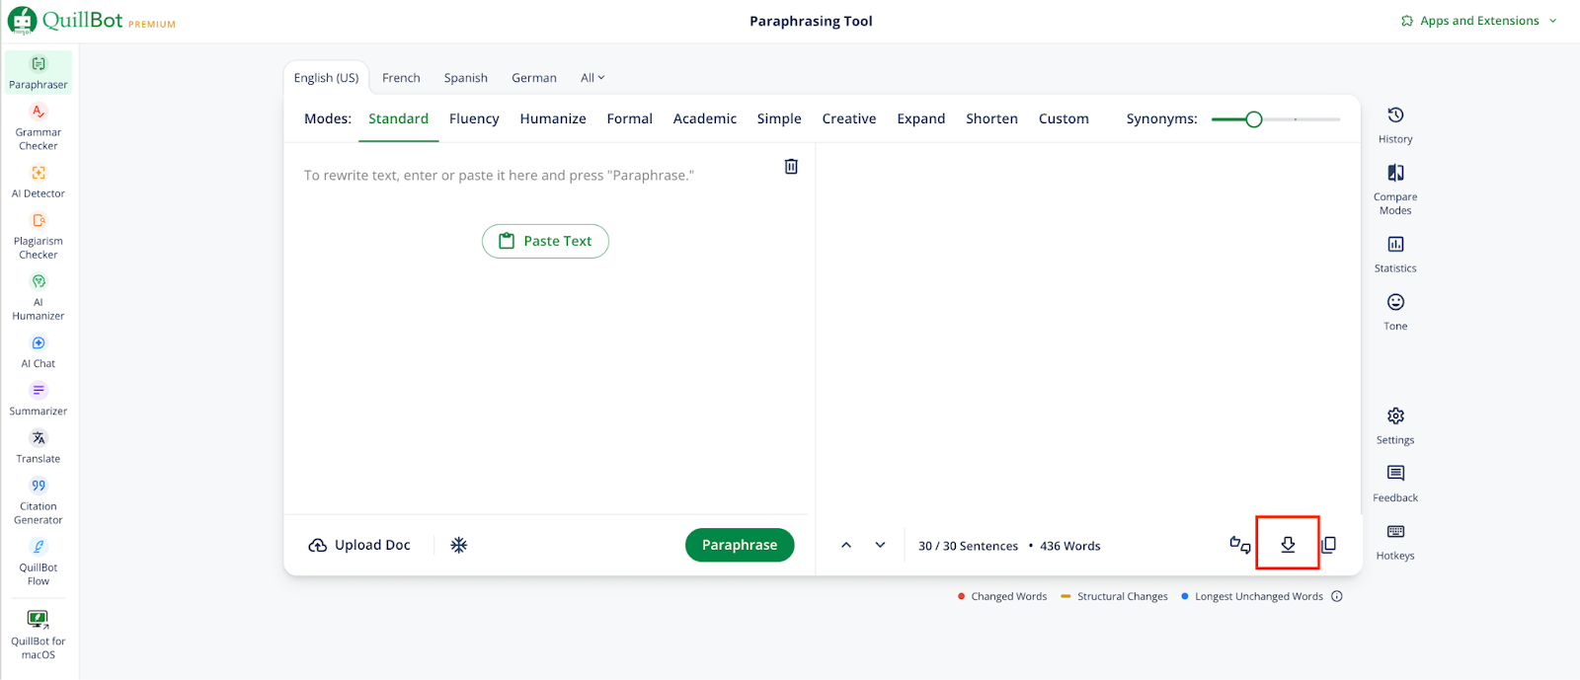Switch to the Spanish language tab

465,78
